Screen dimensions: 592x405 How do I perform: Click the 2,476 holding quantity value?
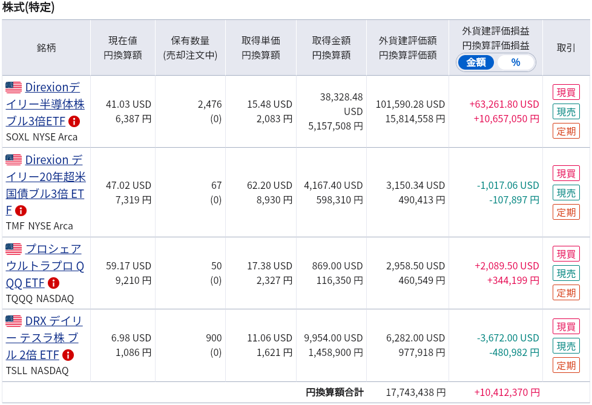pos(209,104)
